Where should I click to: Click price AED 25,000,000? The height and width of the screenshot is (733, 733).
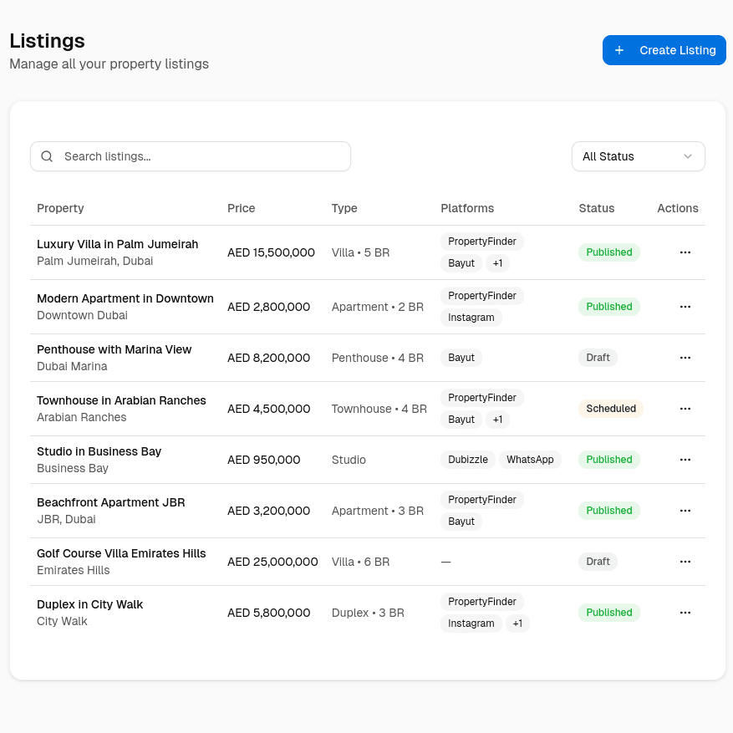coord(272,562)
